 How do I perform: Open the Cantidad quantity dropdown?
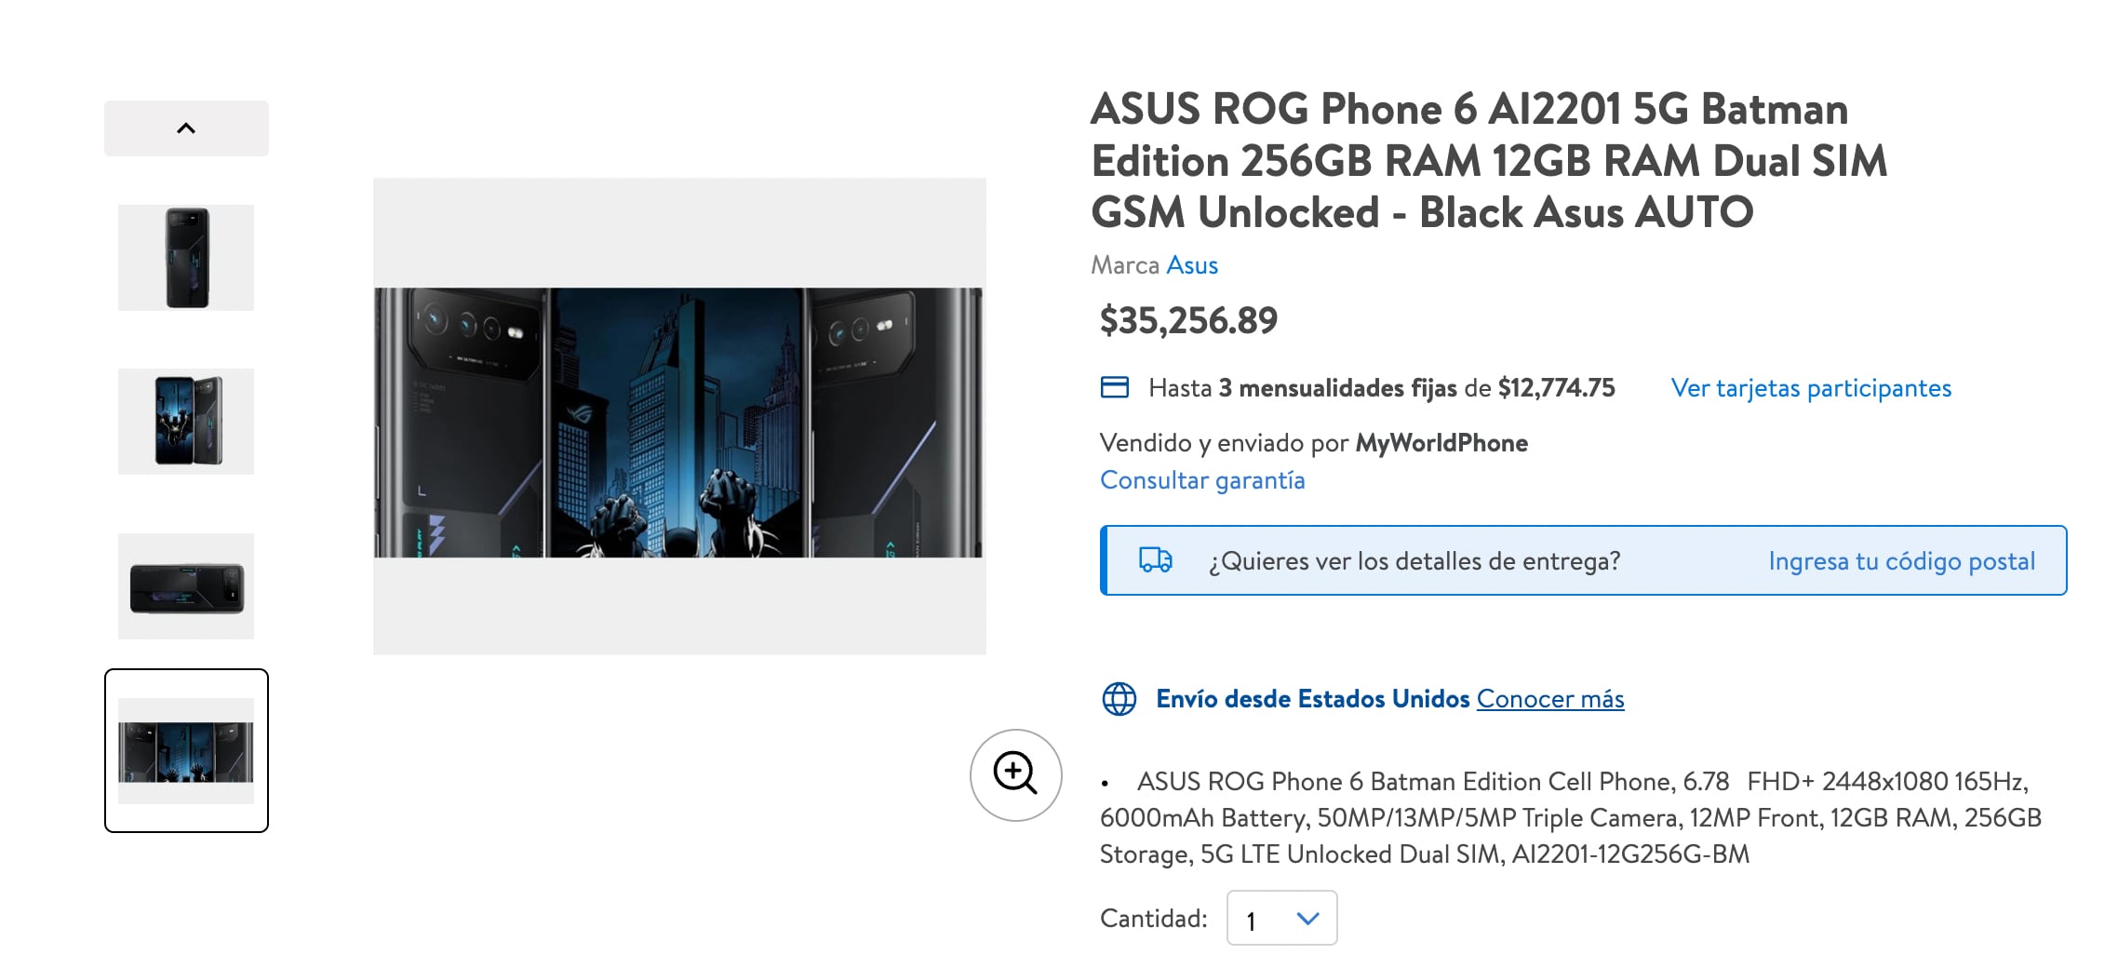(1281, 918)
